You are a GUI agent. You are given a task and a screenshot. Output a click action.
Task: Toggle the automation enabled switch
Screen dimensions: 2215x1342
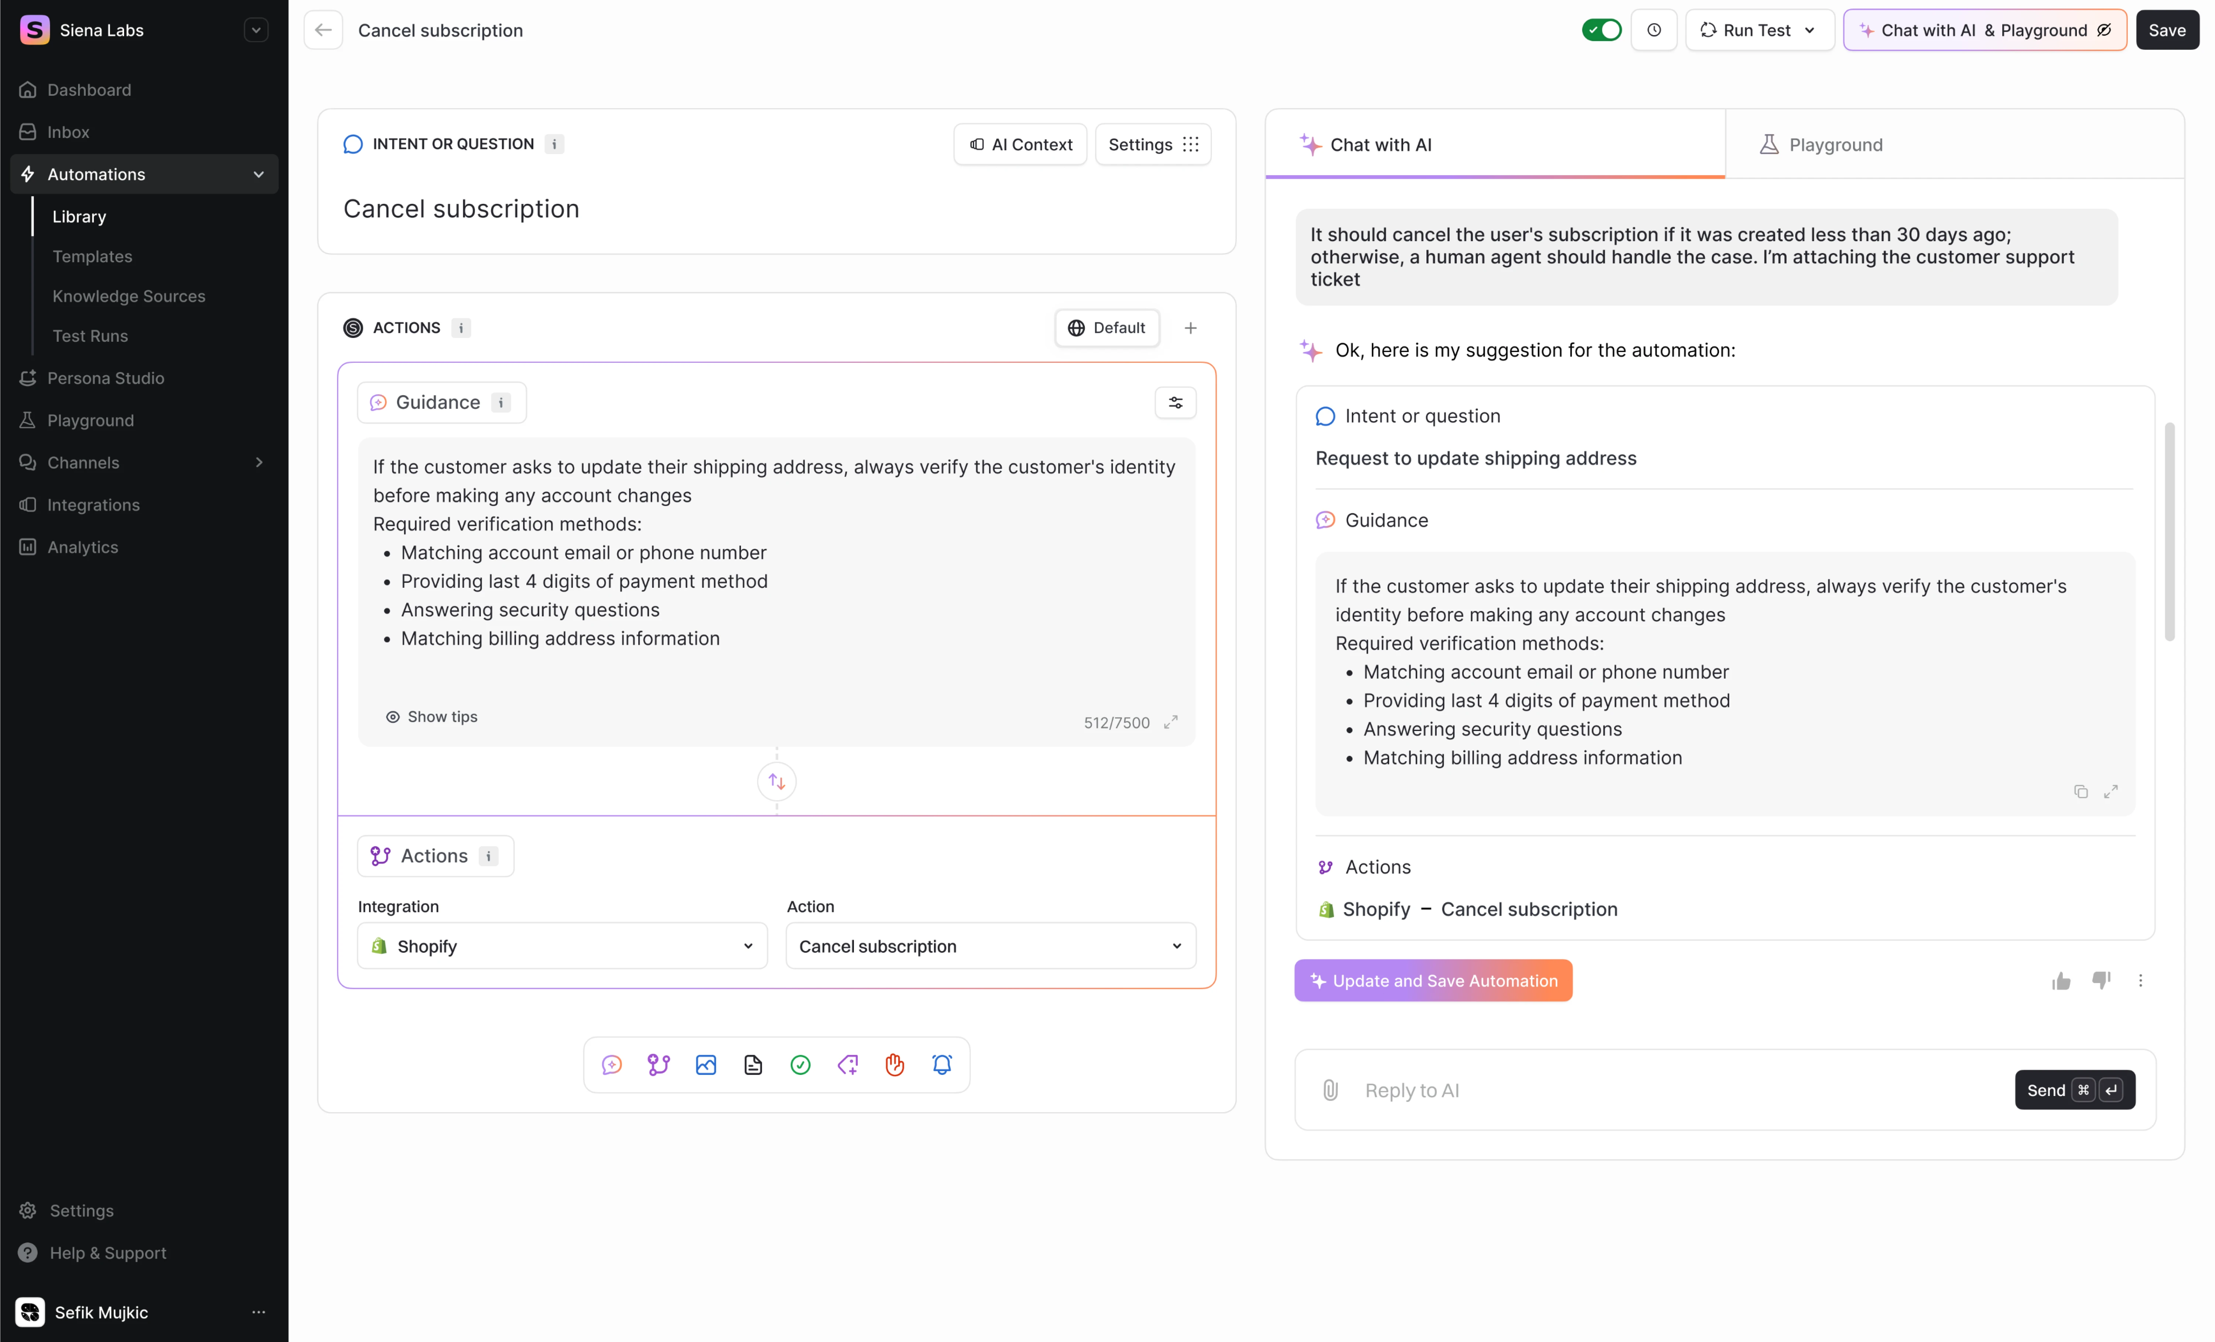click(1601, 29)
